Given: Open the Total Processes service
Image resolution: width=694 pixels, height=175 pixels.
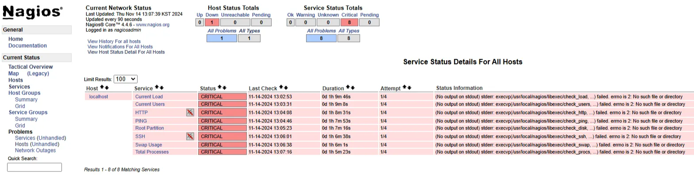Looking at the screenshot, I should pyautogui.click(x=152, y=152).
